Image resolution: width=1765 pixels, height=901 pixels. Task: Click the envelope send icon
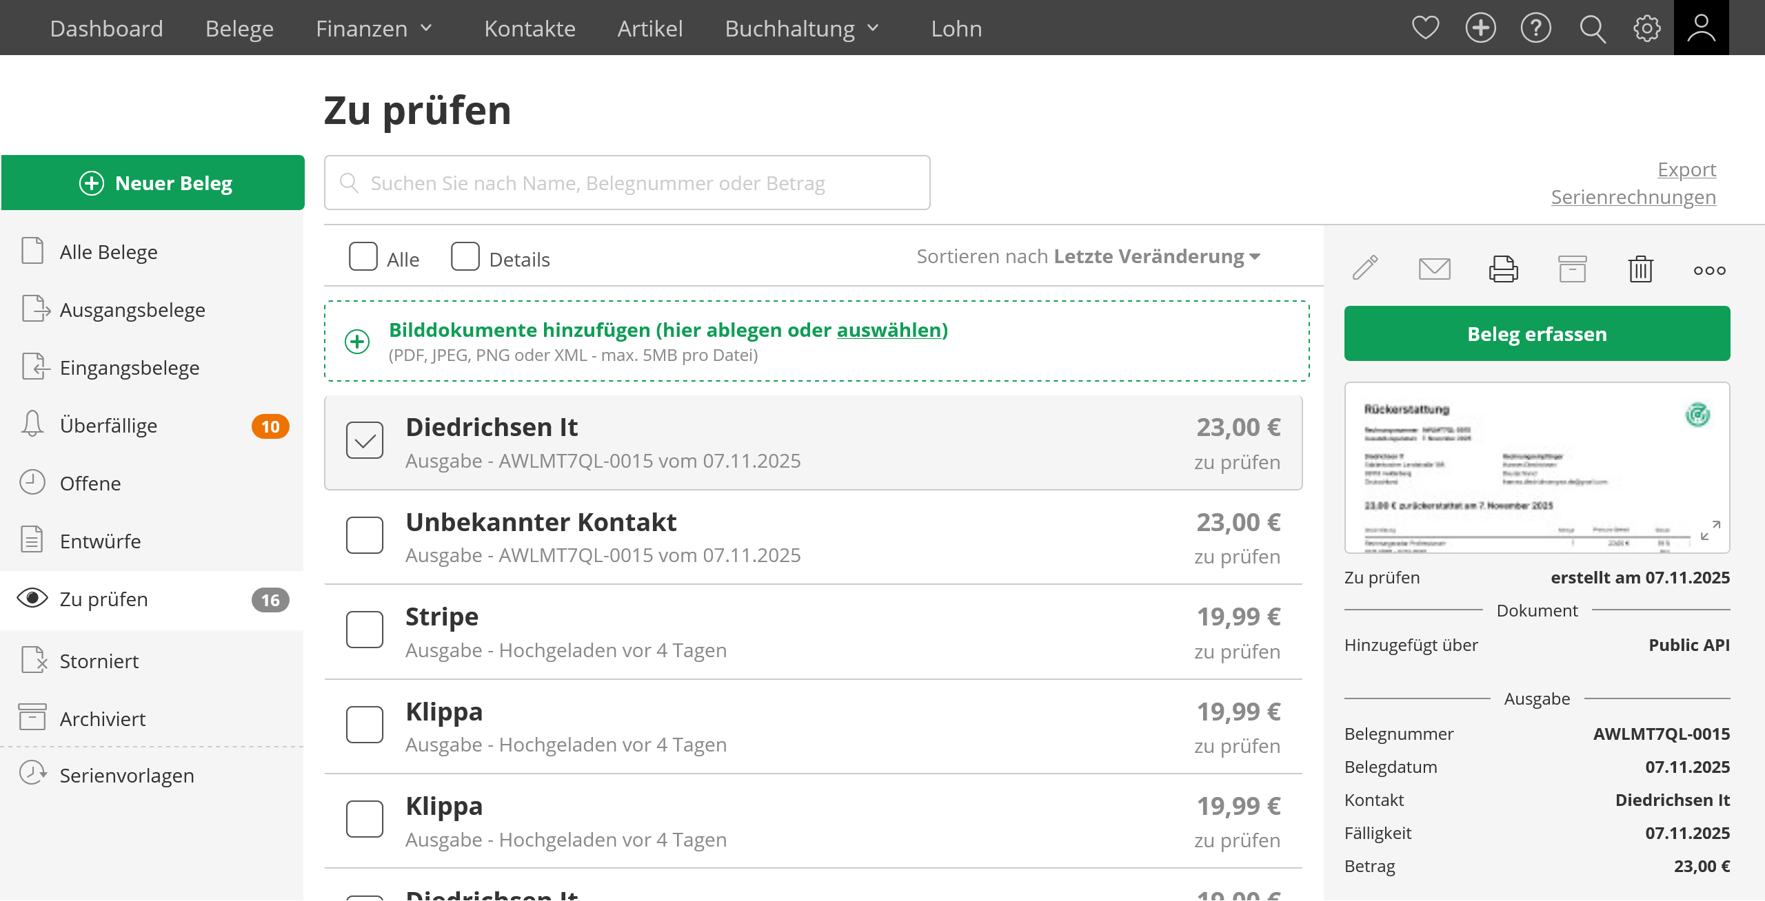click(x=1434, y=269)
